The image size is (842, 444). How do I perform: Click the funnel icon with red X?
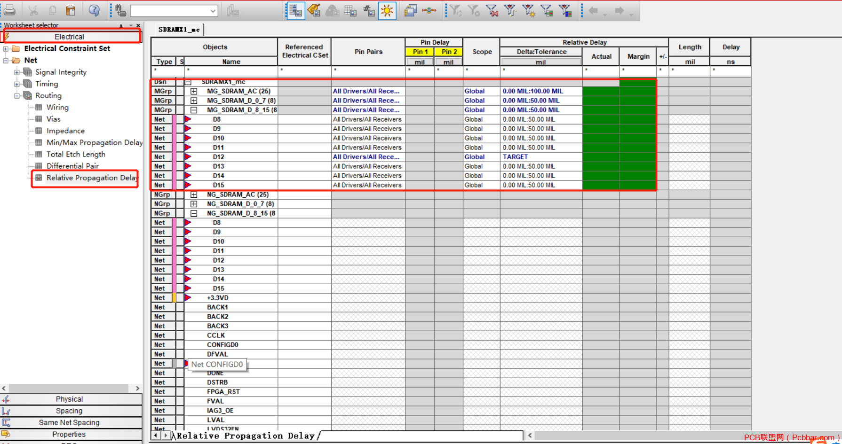pyautogui.click(x=492, y=10)
